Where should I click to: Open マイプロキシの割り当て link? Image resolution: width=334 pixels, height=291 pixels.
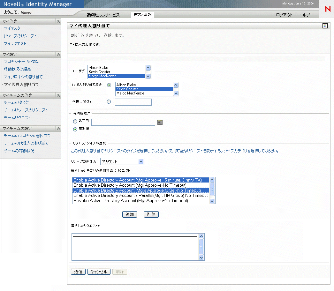coord(23,77)
